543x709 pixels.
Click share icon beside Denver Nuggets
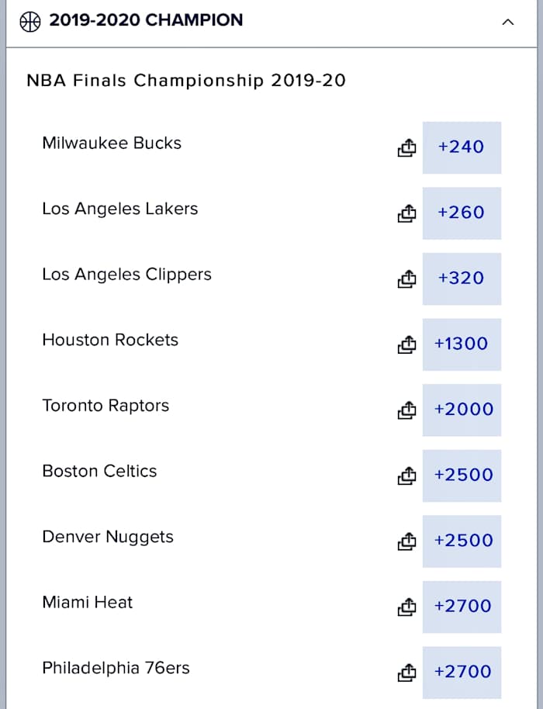click(x=407, y=541)
